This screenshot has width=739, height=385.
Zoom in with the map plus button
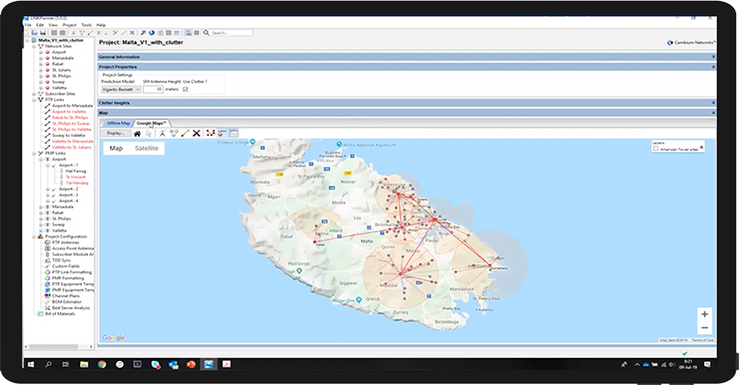[x=704, y=315]
